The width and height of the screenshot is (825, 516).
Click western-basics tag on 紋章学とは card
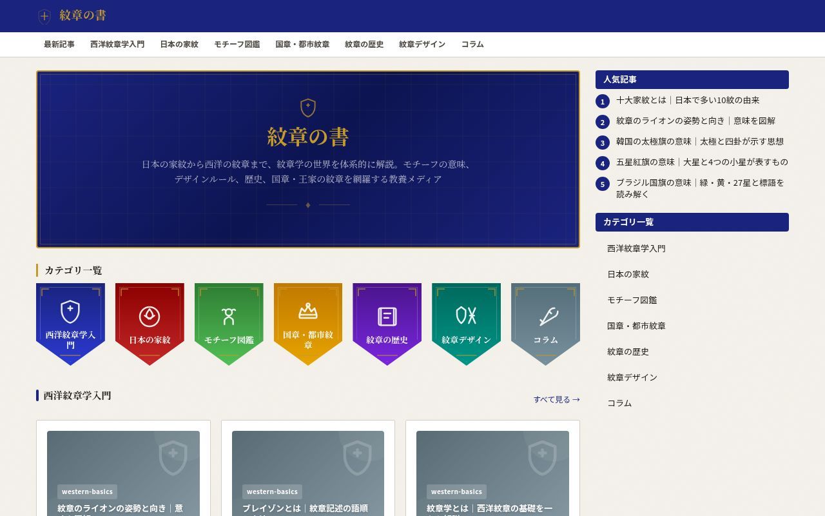click(456, 491)
